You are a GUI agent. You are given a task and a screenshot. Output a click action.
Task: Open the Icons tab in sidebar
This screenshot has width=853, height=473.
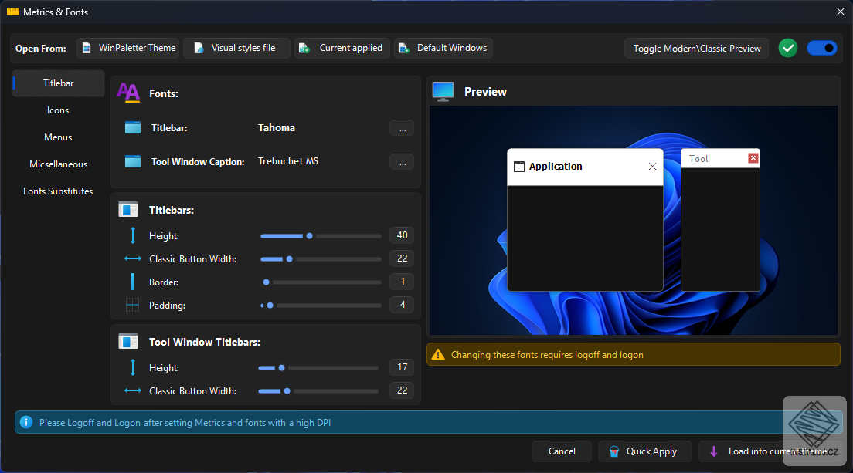[58, 110]
